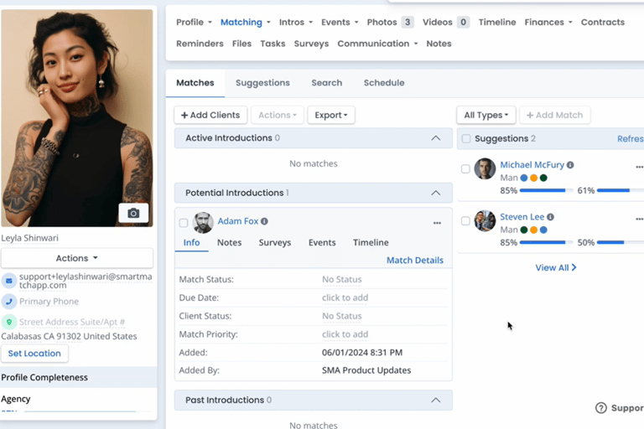
Task: Collapse the Past Introductions section
Action: point(436,401)
